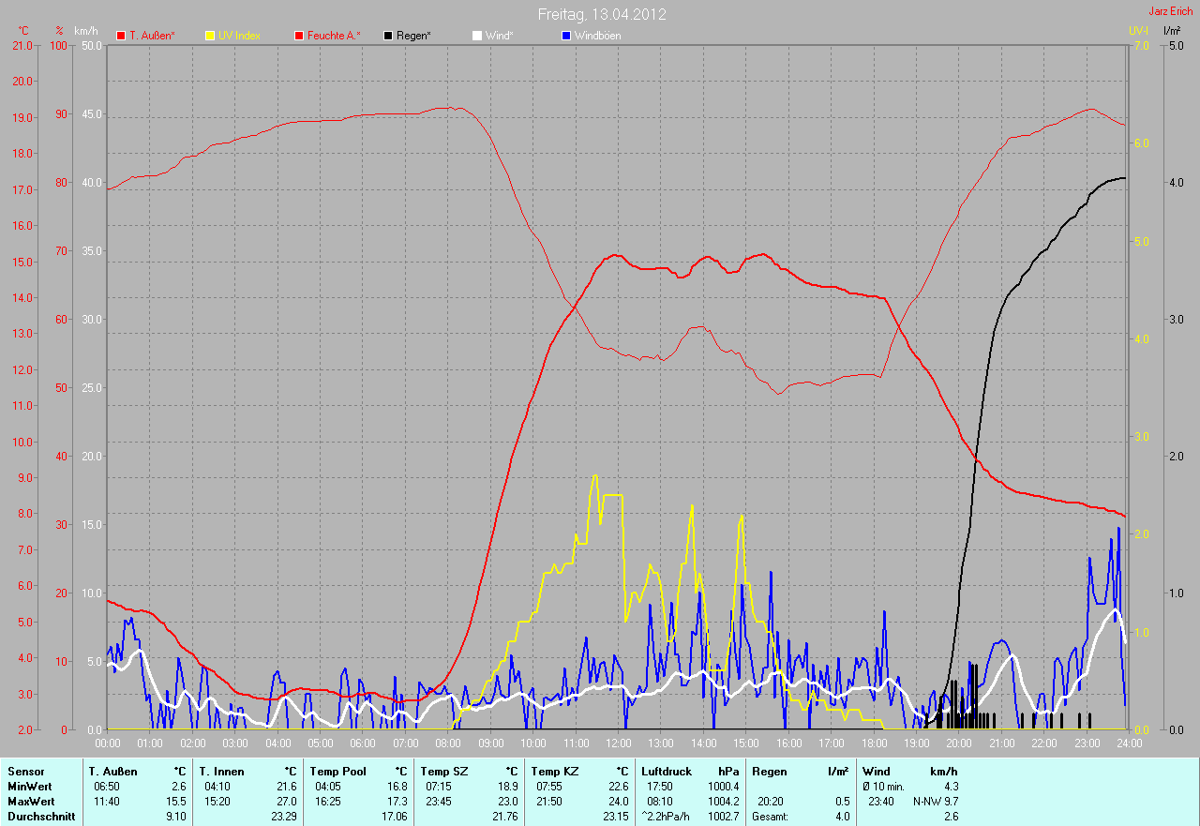Select the Temp SZ average "21.76"
This screenshot has height=826, width=1200.
pyautogui.click(x=504, y=817)
